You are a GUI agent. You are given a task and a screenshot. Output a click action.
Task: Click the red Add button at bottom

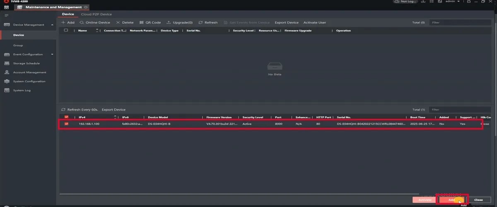[x=451, y=200]
